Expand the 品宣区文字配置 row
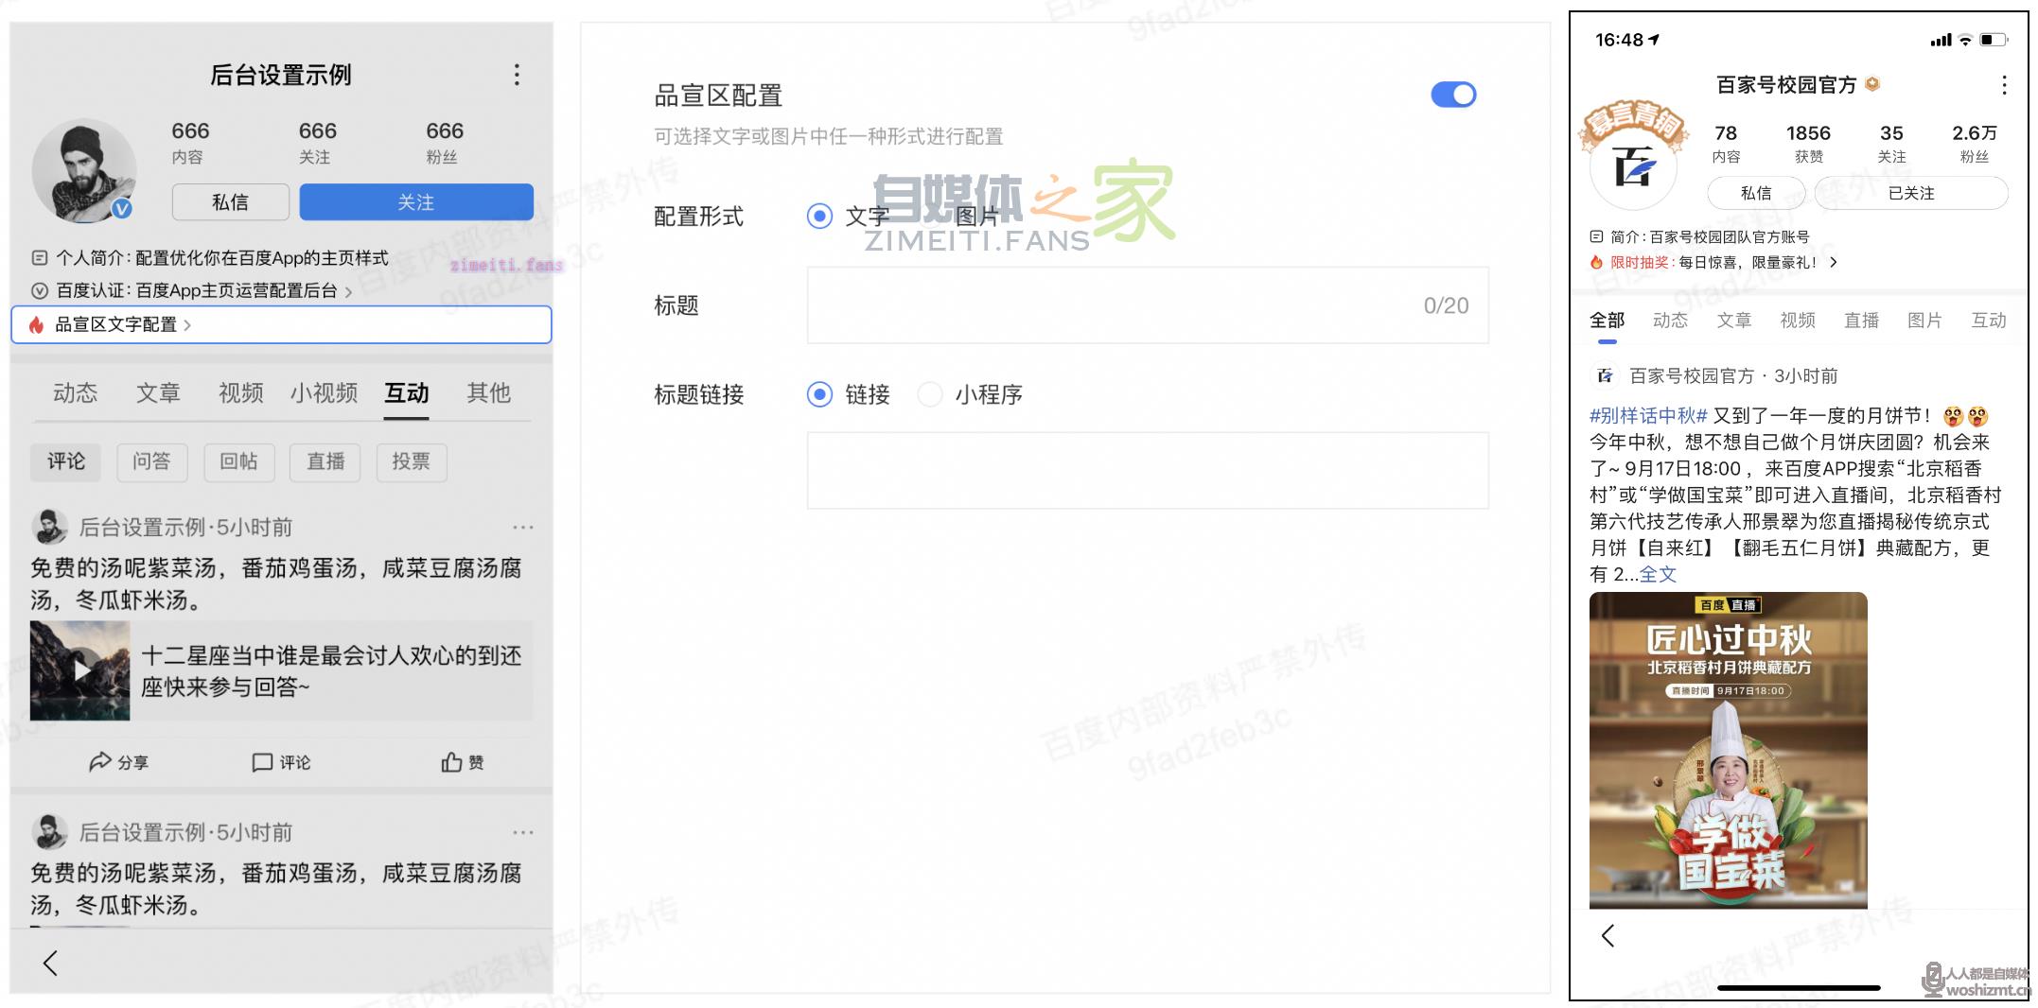The image size is (2038, 1008). click(186, 325)
